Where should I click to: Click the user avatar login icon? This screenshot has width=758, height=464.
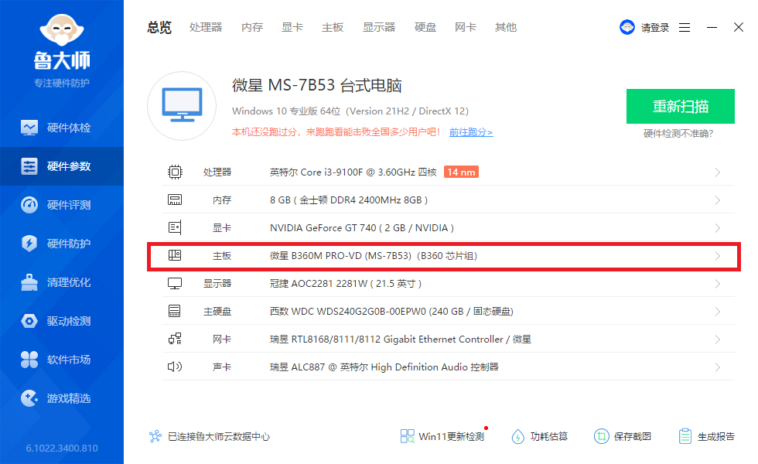(x=627, y=27)
